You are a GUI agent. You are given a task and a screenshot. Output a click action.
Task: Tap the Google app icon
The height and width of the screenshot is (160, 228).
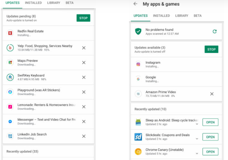138,79
